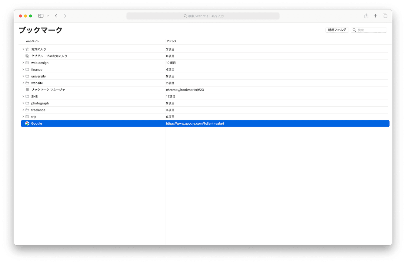Focus the address and search bar
406x264 pixels.
203,16
